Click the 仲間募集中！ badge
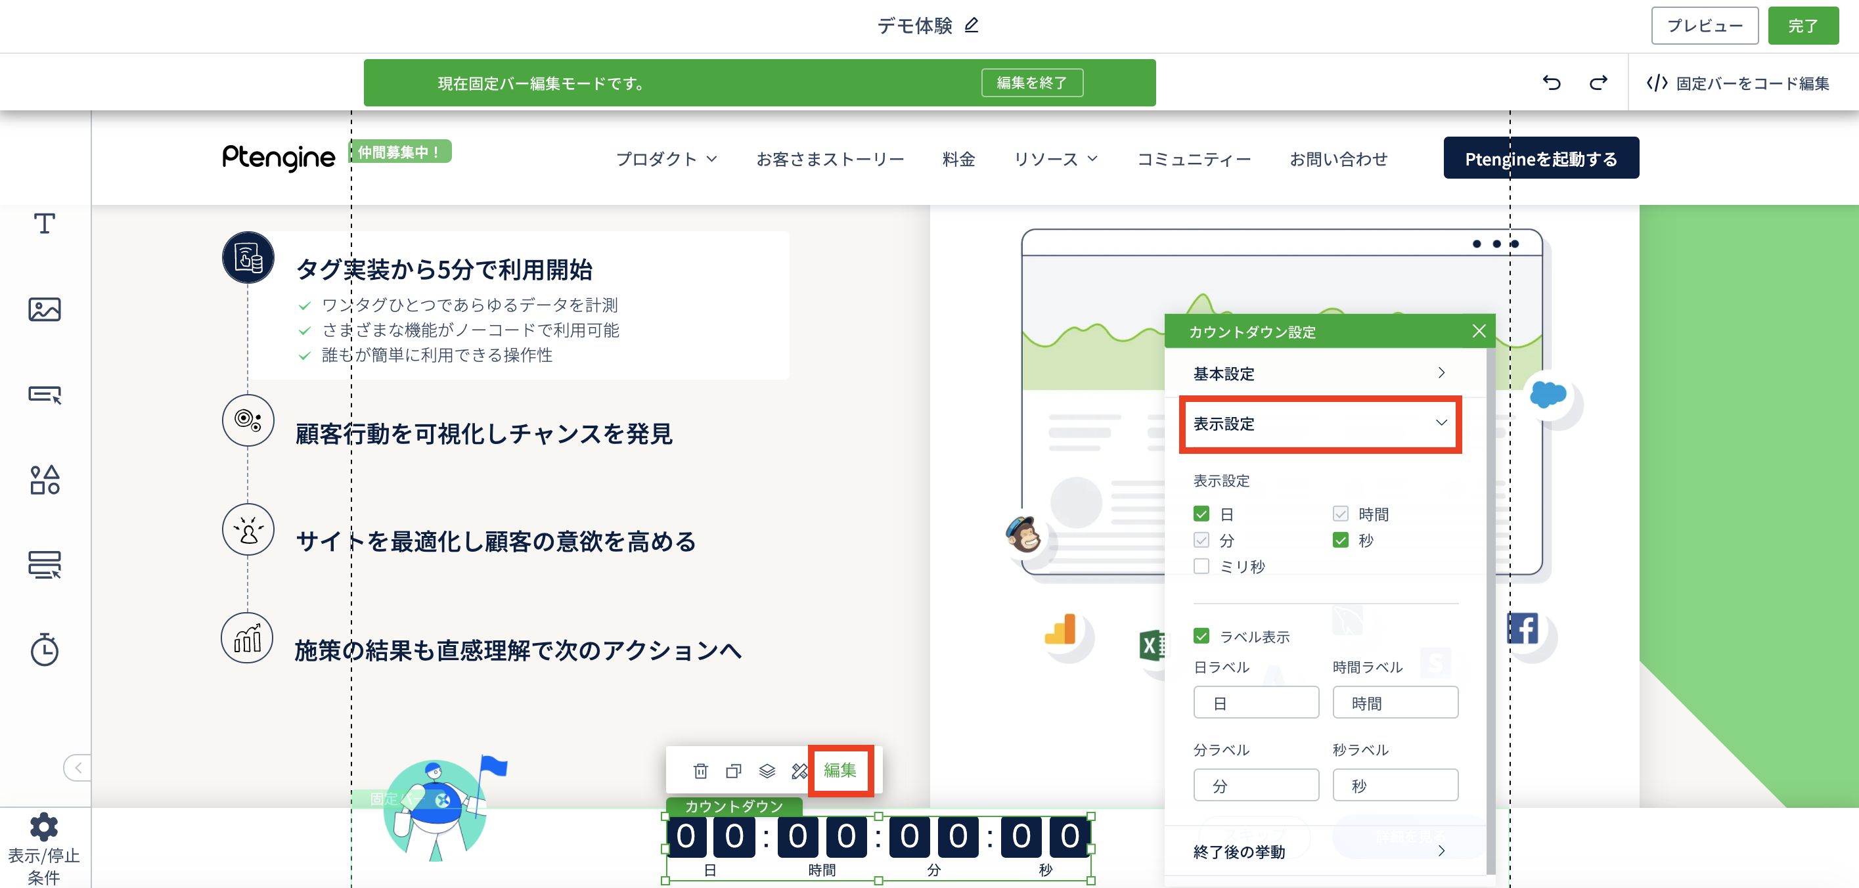This screenshot has width=1859, height=888. (400, 152)
